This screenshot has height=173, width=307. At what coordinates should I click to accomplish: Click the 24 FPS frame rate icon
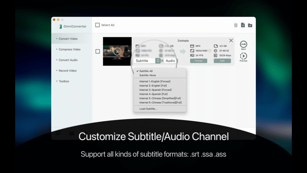tap(192, 55)
